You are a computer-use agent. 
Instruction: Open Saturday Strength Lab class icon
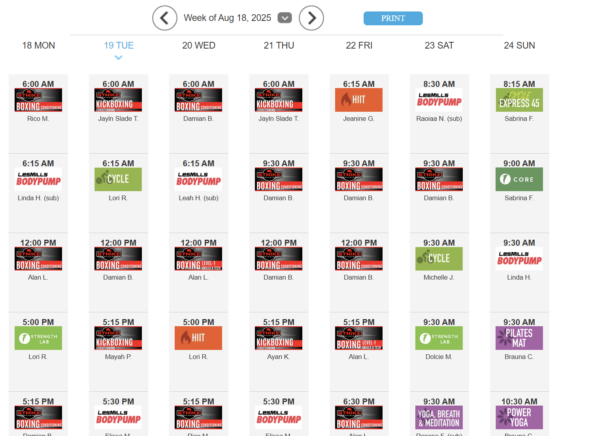click(x=439, y=338)
